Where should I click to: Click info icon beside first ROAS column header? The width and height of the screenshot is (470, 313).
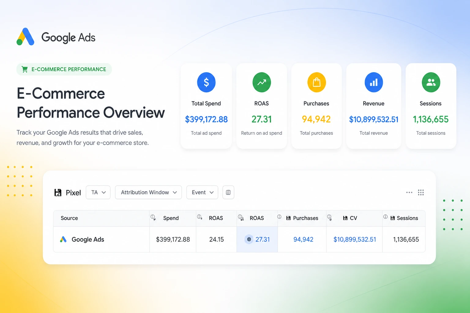click(x=200, y=217)
